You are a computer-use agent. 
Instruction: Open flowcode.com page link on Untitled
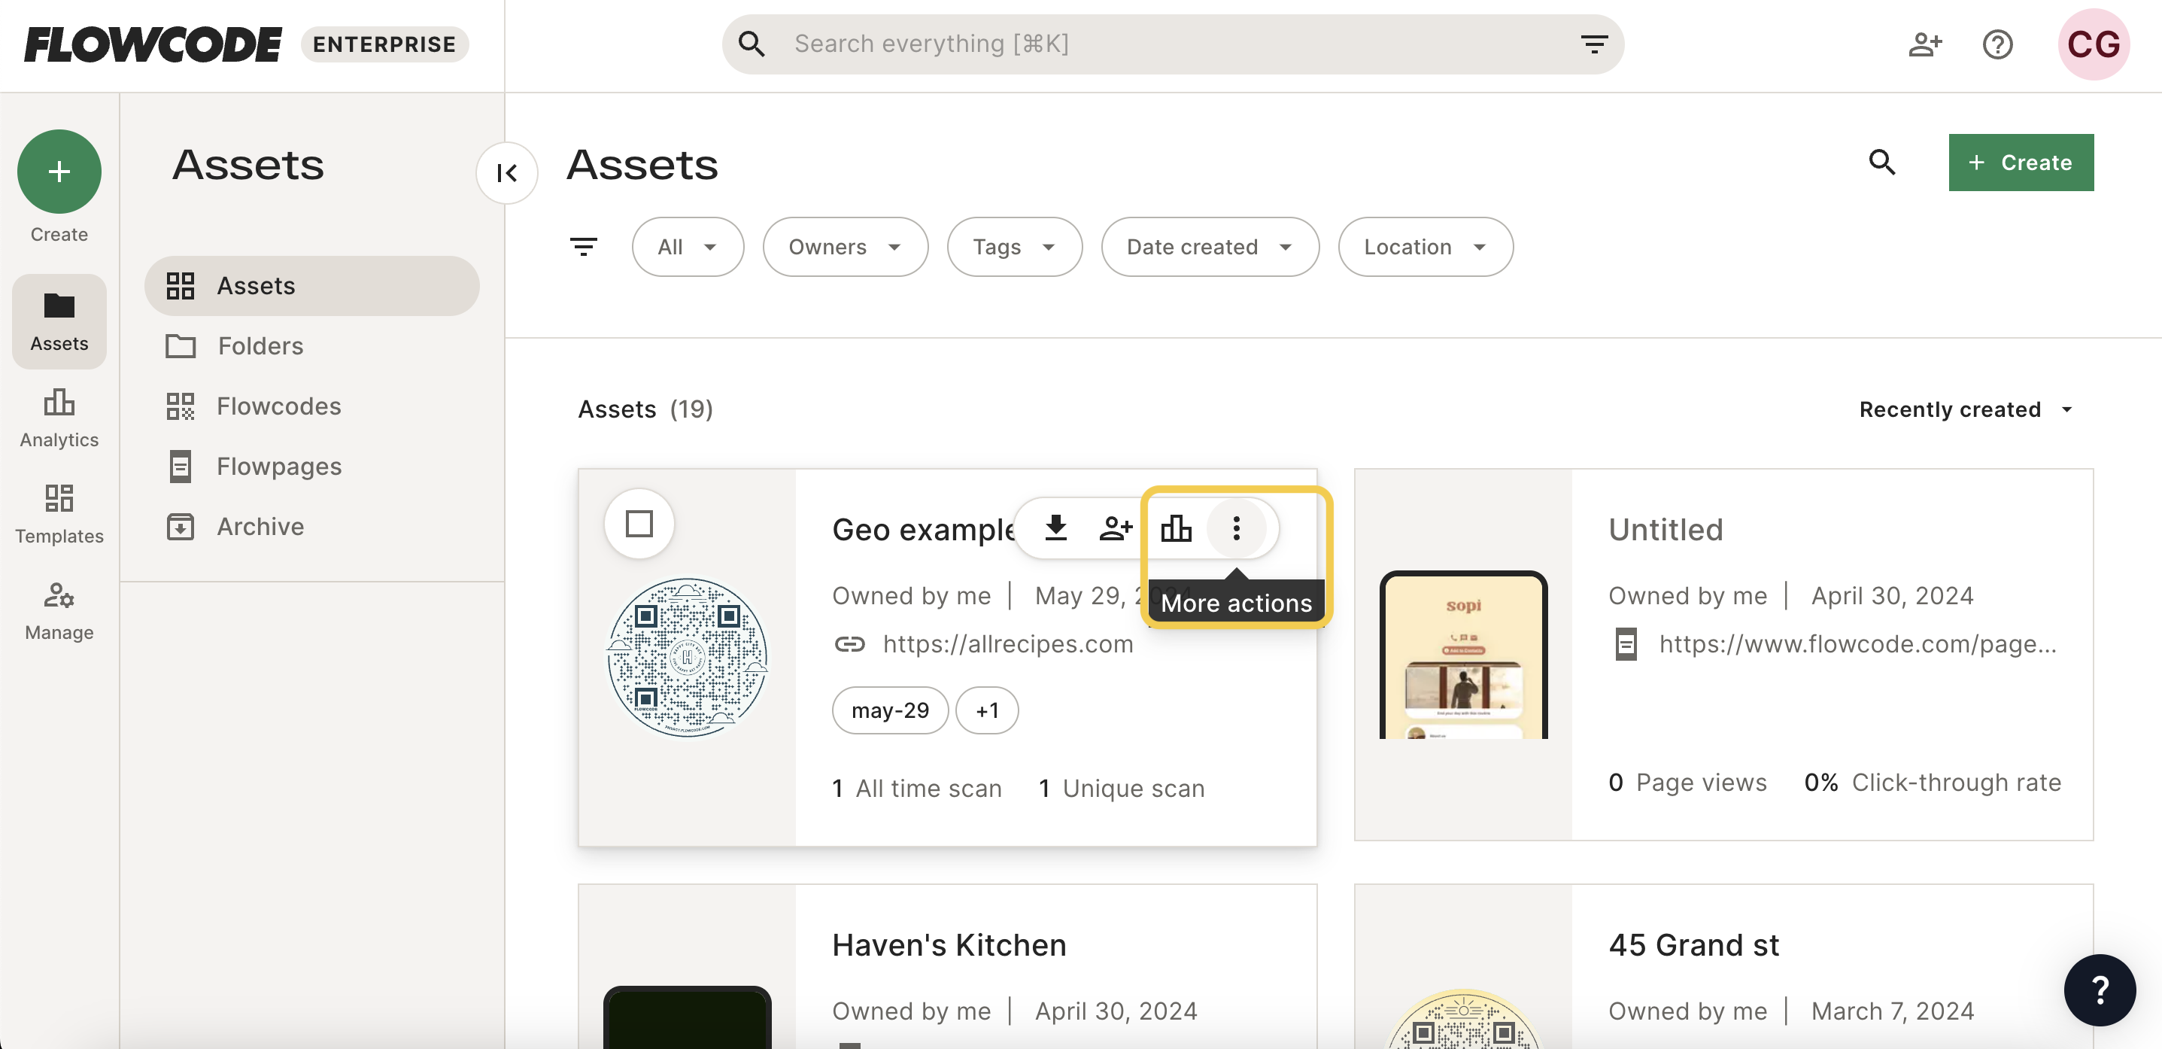(1857, 644)
